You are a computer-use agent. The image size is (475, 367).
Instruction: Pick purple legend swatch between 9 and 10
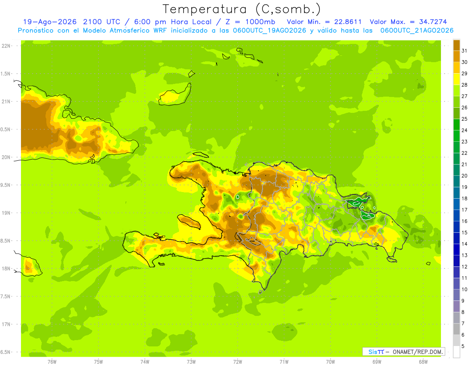tap(456, 295)
